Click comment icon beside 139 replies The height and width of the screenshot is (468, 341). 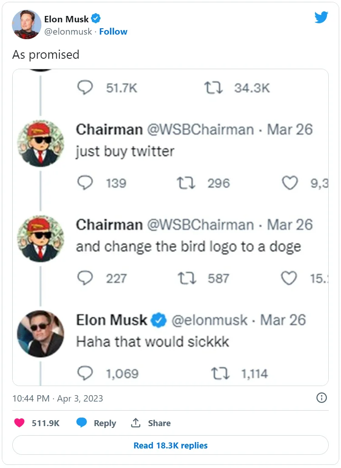click(85, 183)
